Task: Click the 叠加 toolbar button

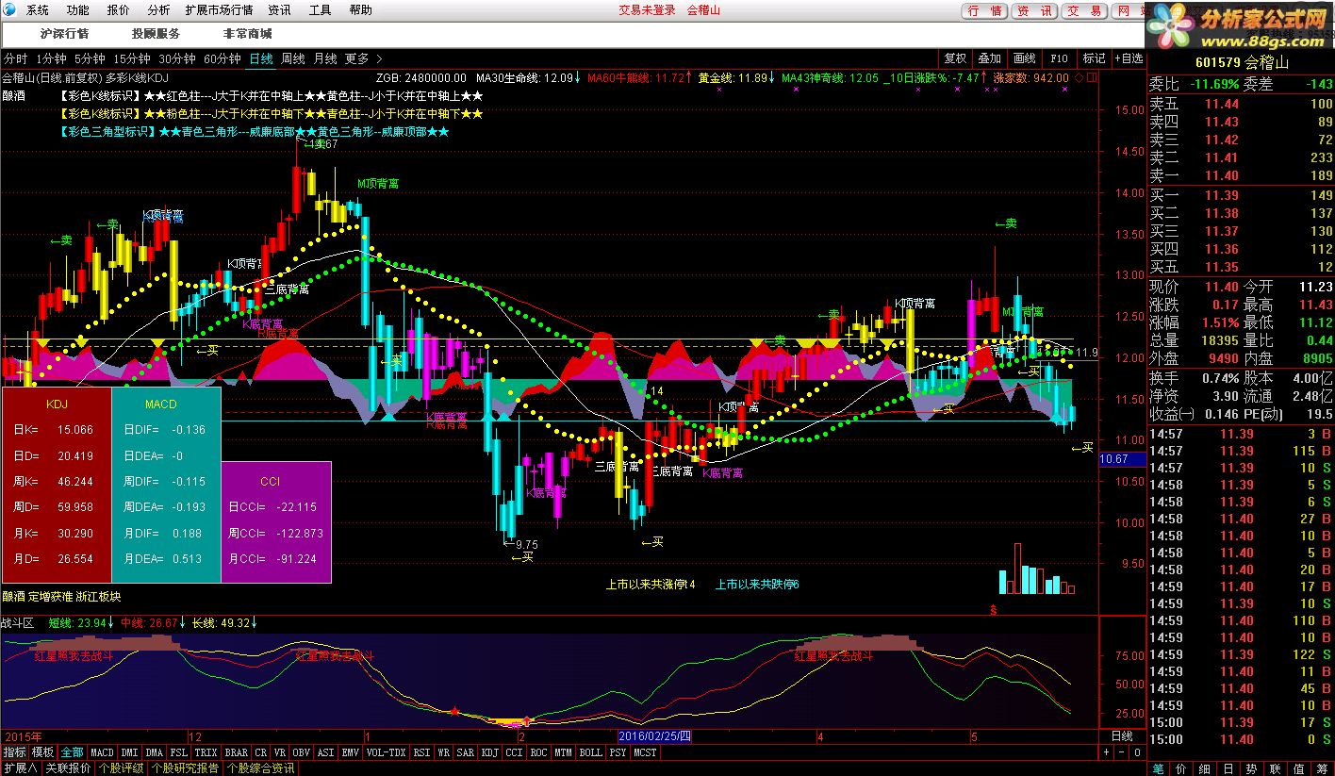Action: pyautogui.click(x=990, y=58)
